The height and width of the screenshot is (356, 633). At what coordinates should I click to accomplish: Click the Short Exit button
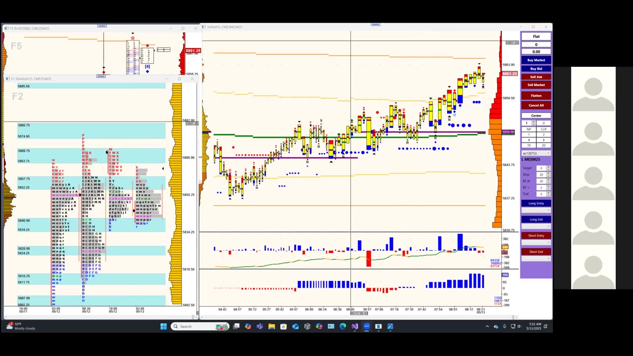click(536, 252)
